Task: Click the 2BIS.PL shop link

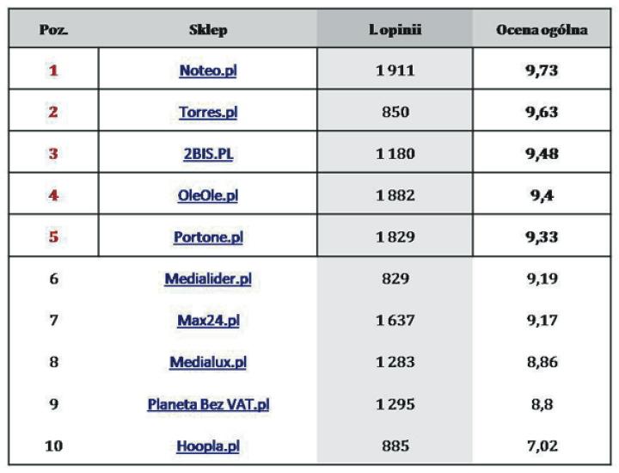Action: (207, 154)
